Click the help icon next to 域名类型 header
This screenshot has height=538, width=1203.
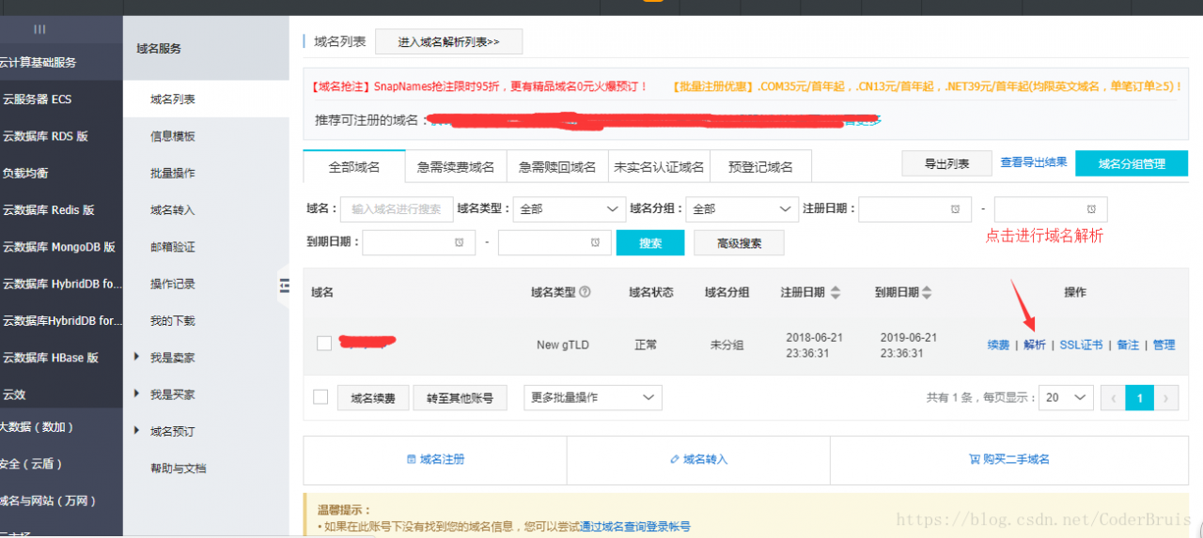pyautogui.click(x=586, y=292)
